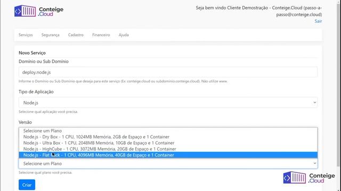Focus the Domínio ou Sub Domínio field

pyautogui.click(x=168, y=72)
